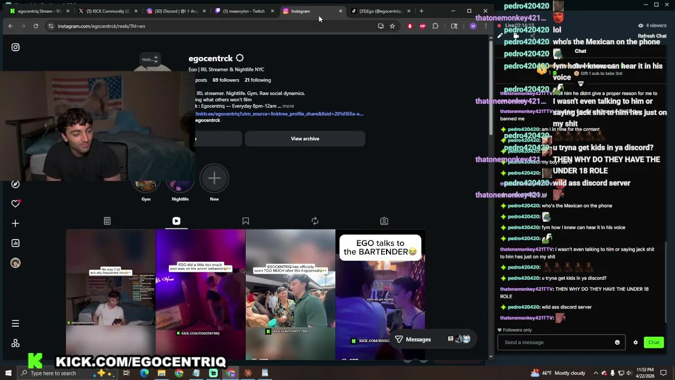
Task: Open Instagram hamburger More menu
Action: coord(15,324)
